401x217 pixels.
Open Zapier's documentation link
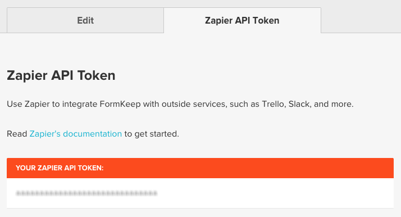pyautogui.click(x=75, y=134)
